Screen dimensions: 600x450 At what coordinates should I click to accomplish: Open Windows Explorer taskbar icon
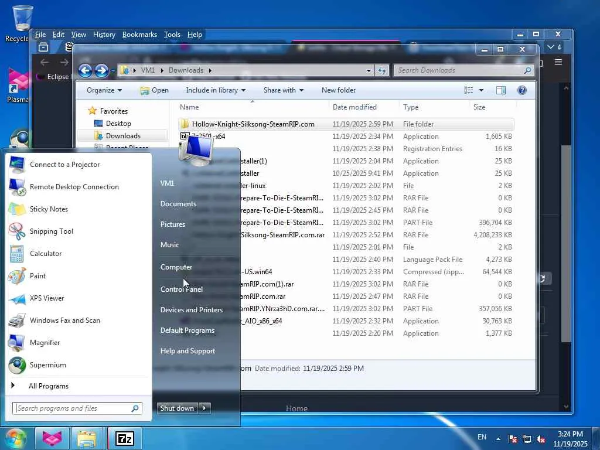[87, 438]
